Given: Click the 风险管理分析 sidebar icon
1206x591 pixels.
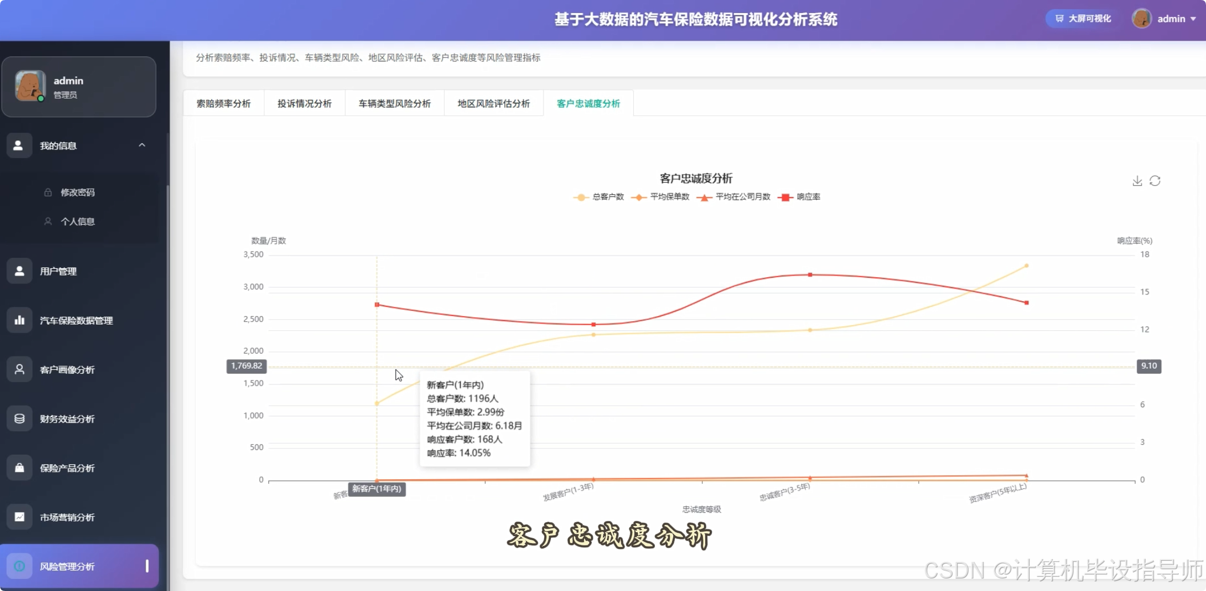Looking at the screenshot, I should 19,566.
